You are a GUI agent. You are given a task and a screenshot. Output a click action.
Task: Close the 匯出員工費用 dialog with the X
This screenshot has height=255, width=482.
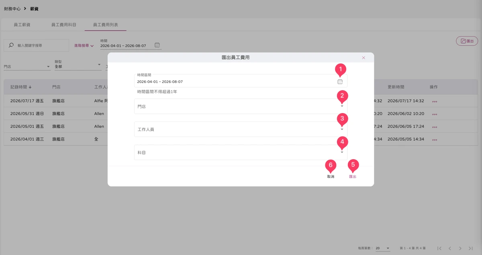[x=364, y=58]
